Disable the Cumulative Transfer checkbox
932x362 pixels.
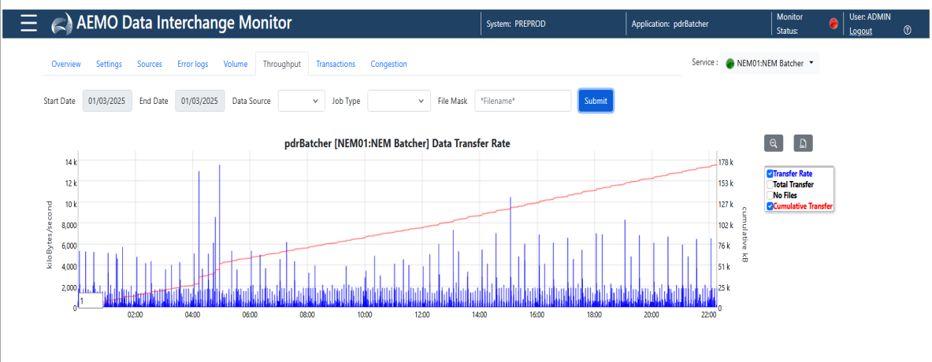point(770,206)
